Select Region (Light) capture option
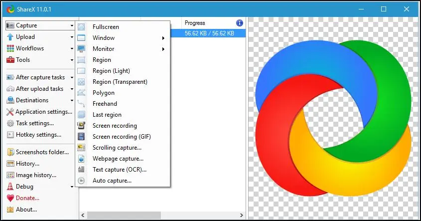The image size is (421, 221). [x=123, y=71]
